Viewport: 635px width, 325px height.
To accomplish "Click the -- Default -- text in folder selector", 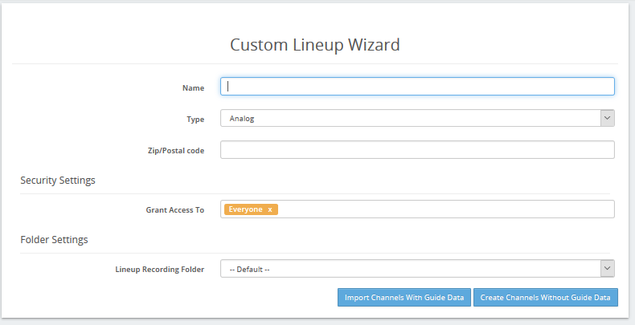I will [249, 269].
